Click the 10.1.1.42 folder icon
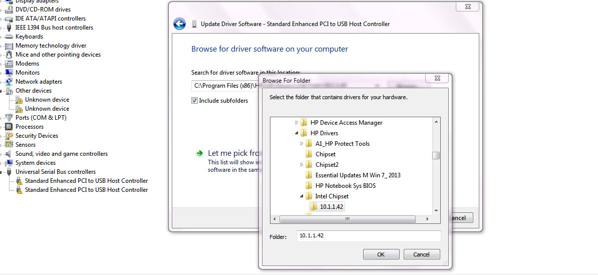 coord(314,207)
